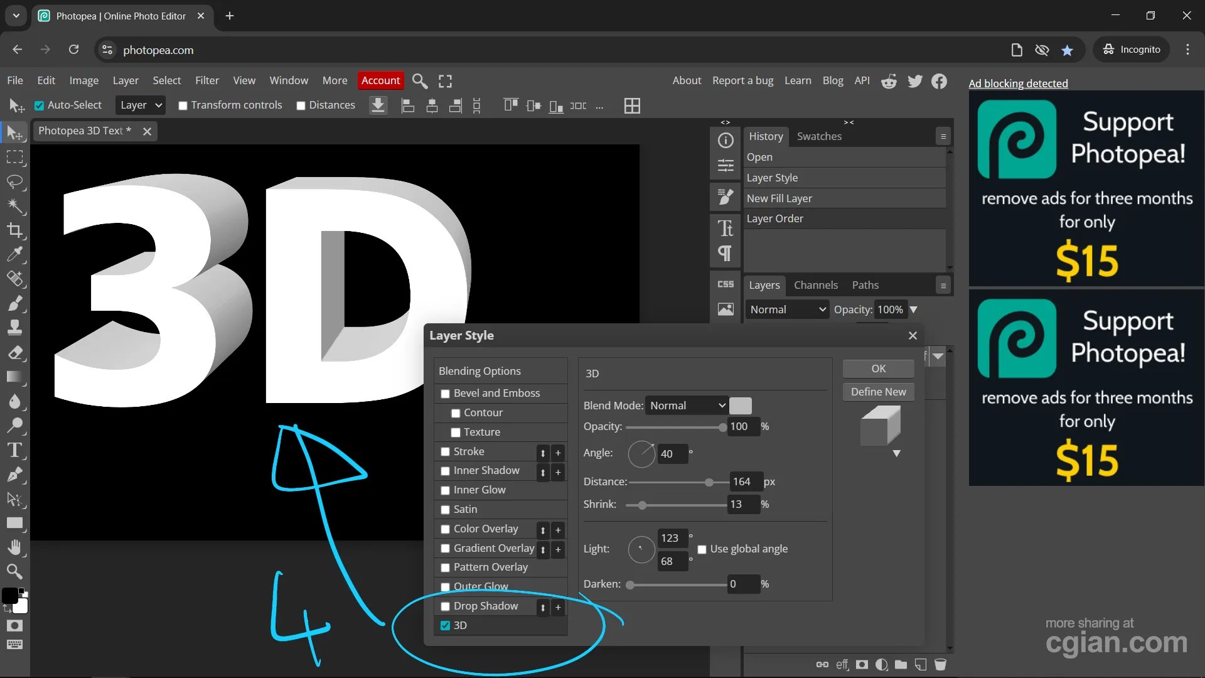Select the Magic Wand tool
The width and height of the screenshot is (1205, 678).
(x=15, y=206)
